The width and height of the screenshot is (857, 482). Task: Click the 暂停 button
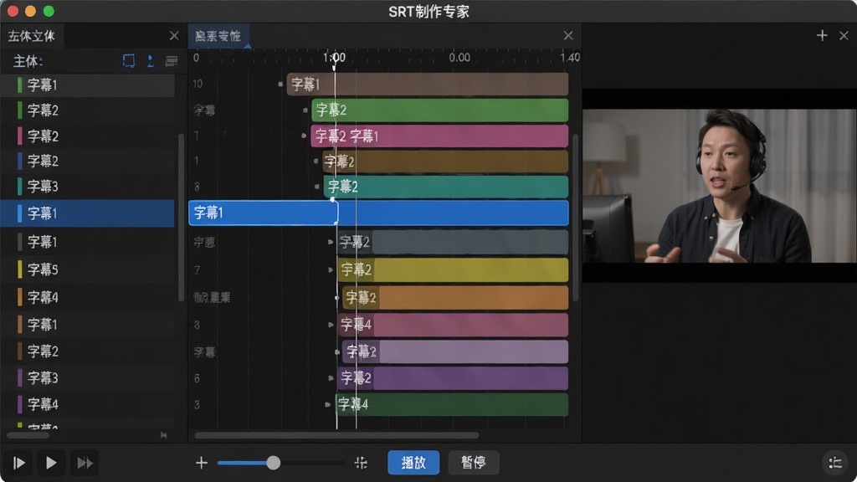(473, 462)
